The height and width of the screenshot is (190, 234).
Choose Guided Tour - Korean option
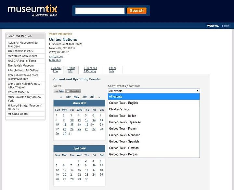pyautogui.click(x=154, y=154)
